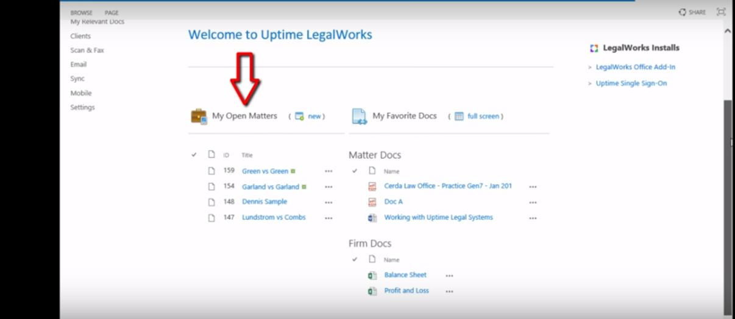Click the ID column header

[x=226, y=155]
